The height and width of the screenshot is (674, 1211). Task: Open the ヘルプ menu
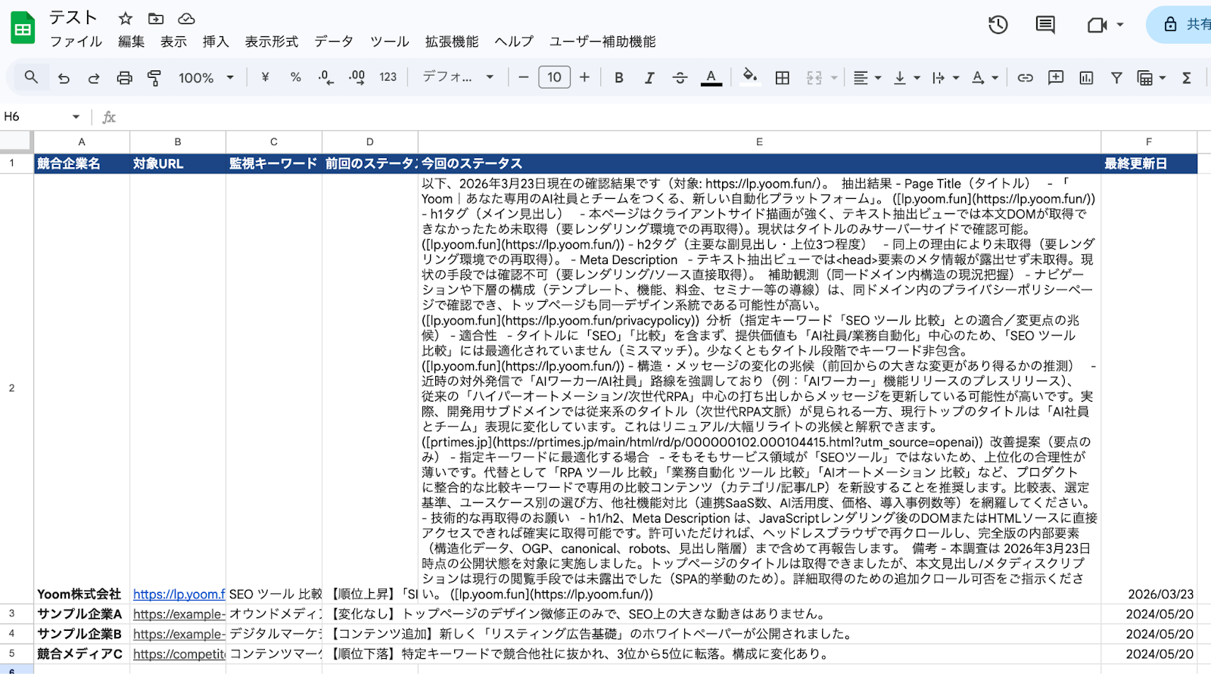[514, 42]
